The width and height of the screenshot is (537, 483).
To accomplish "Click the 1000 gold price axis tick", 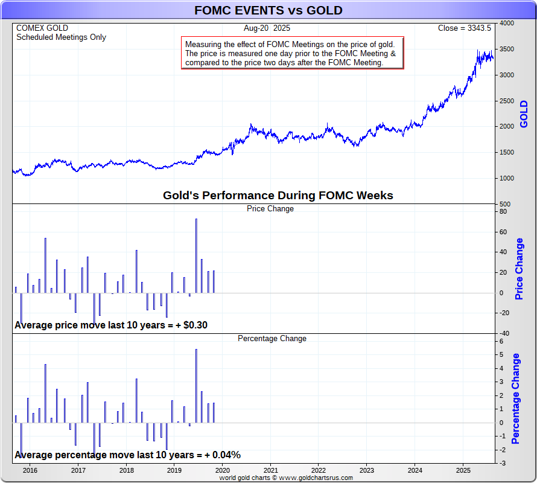I will (x=507, y=178).
